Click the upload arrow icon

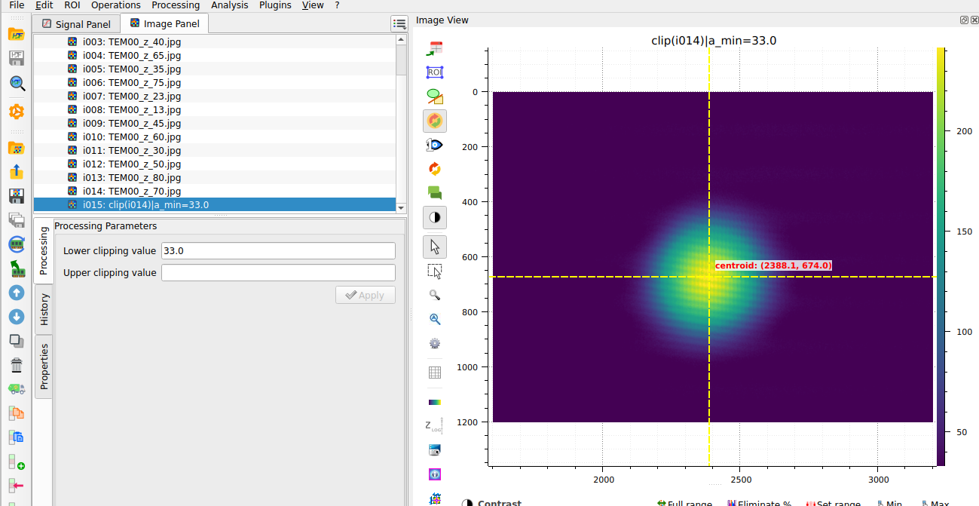17,172
